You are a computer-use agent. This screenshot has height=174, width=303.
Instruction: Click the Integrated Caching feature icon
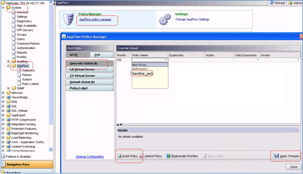pyautogui.click(x=8, y=124)
